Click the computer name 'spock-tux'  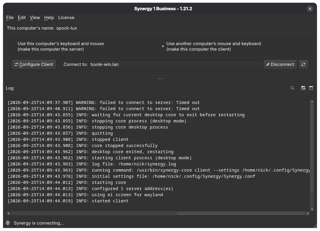click(x=67, y=28)
